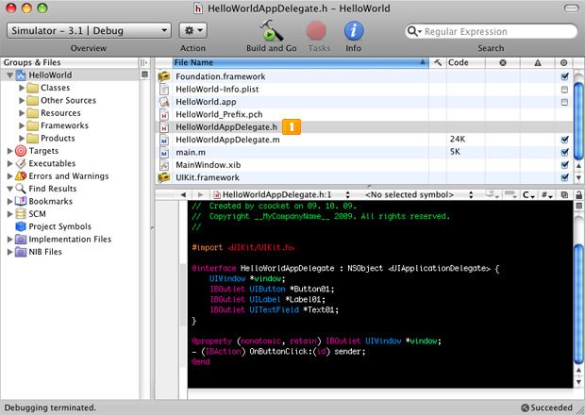Expand the Frameworks group
The width and height of the screenshot is (585, 415).
click(22, 125)
